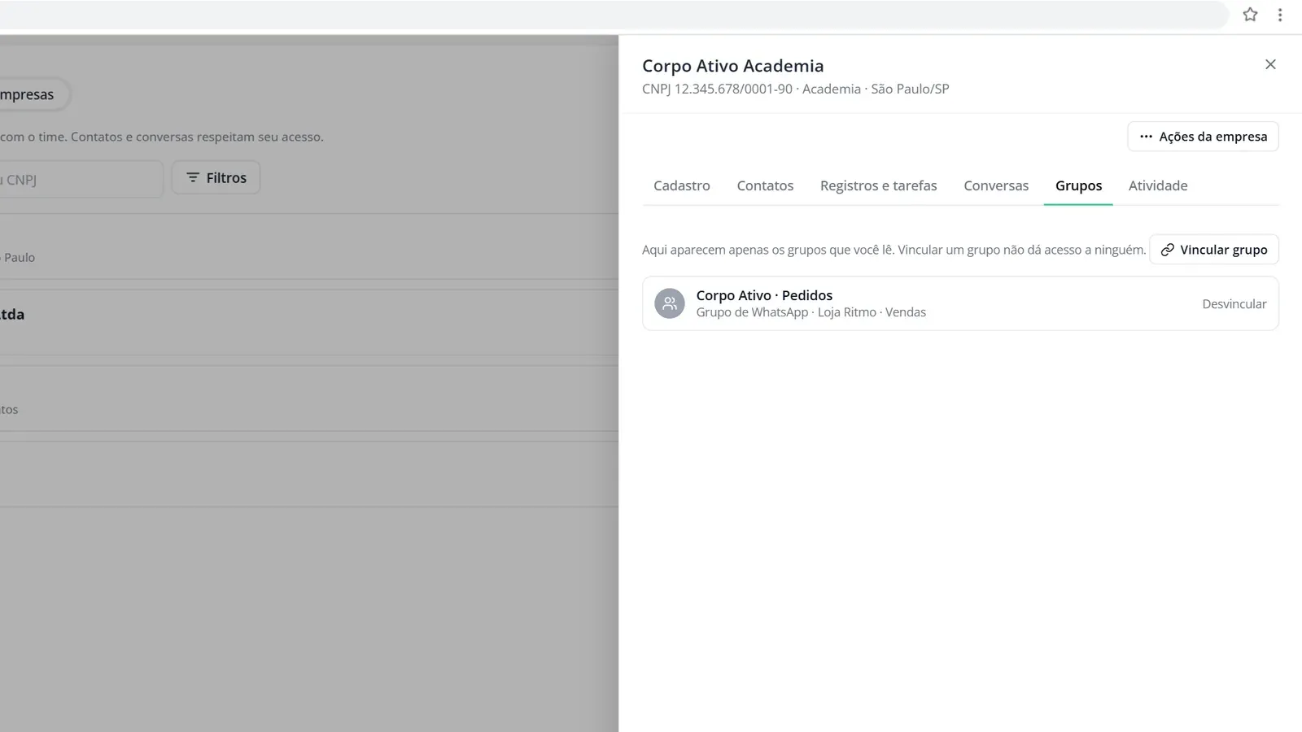The width and height of the screenshot is (1302, 732).
Task: Open the Registros e tarefas tab
Action: point(878,185)
